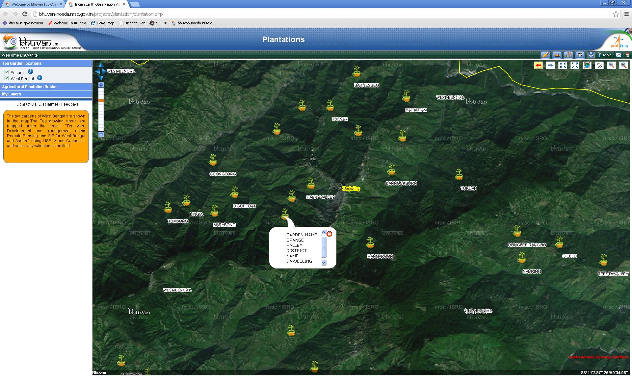This screenshot has width=632, height=385.
Task: Expand Agricultural Plantation Rubber section
Action: [x=46, y=87]
